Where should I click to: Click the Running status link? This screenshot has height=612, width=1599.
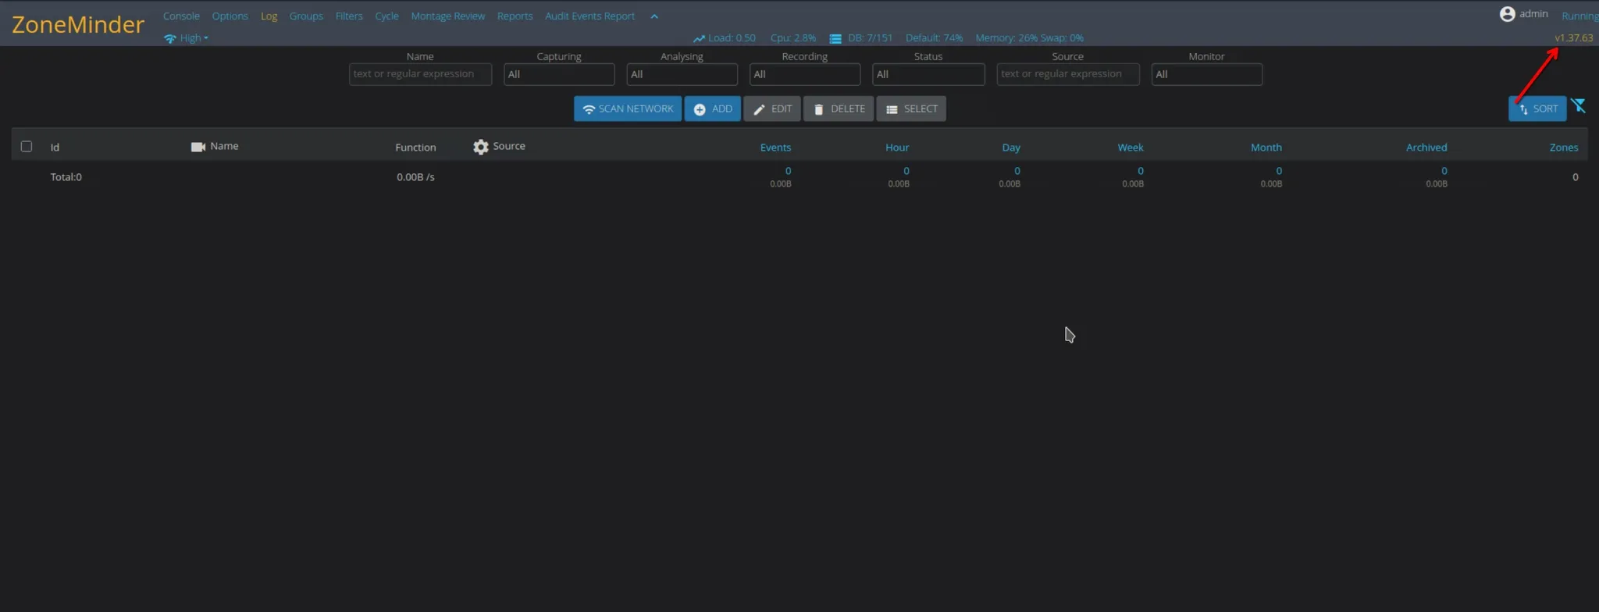point(1579,16)
